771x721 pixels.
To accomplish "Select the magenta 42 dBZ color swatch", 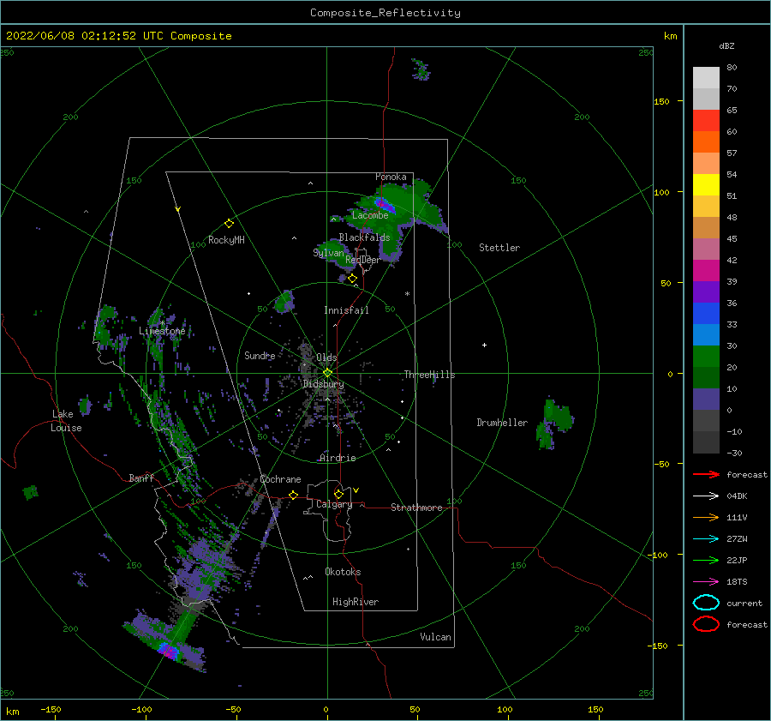I will [706, 271].
